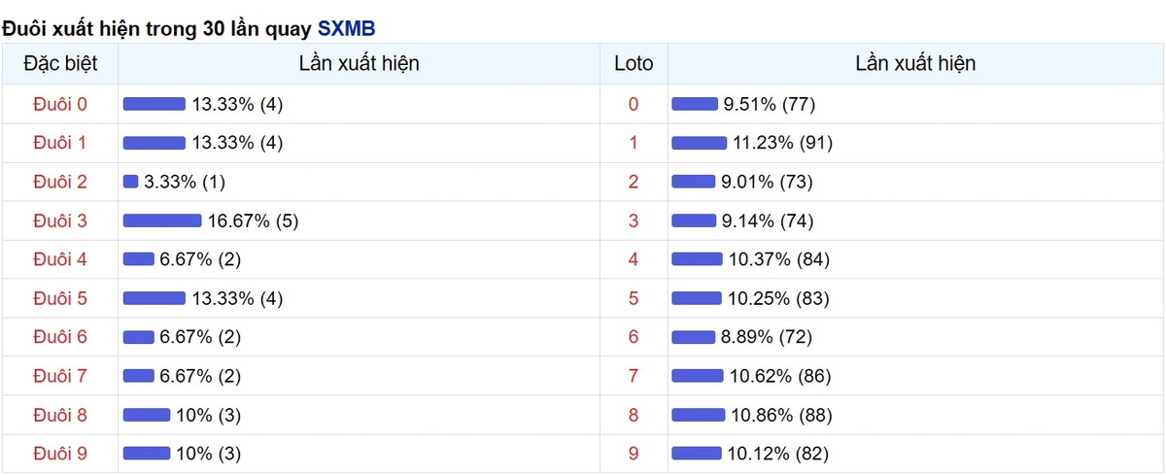This screenshot has height=475, width=1166.
Task: Select the Đuôi 0 row label
Action: click(x=59, y=104)
